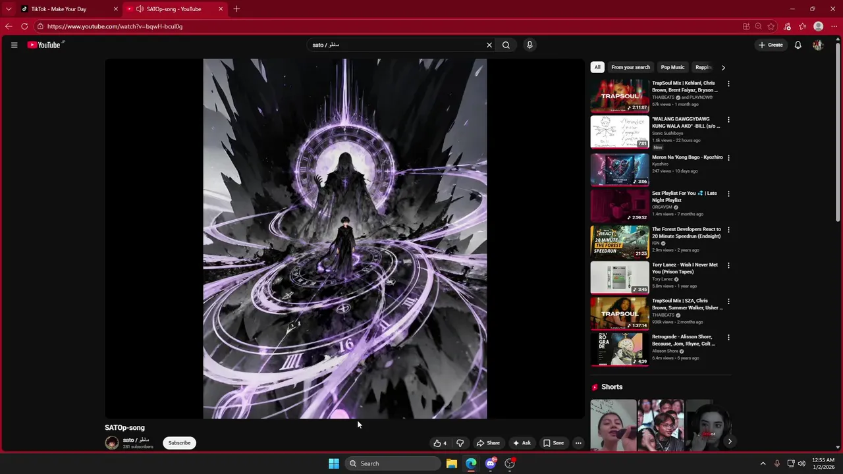The width and height of the screenshot is (843, 474).
Task: Reload the YouTube page
Action: tap(24, 26)
